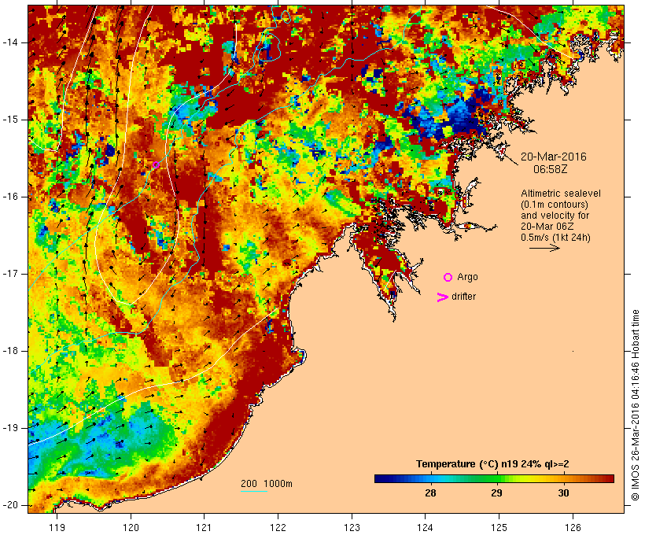
Task: Click longitude label 121
Action: click(204, 527)
